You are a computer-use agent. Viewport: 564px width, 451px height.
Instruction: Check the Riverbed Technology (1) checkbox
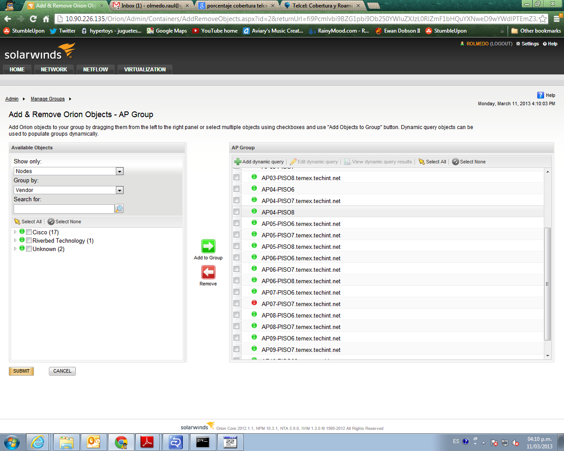(x=29, y=240)
